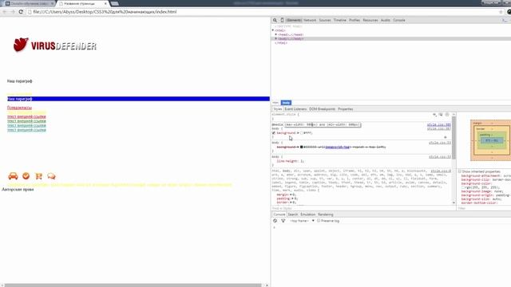Check Show inherited properties checkbox

460,171
